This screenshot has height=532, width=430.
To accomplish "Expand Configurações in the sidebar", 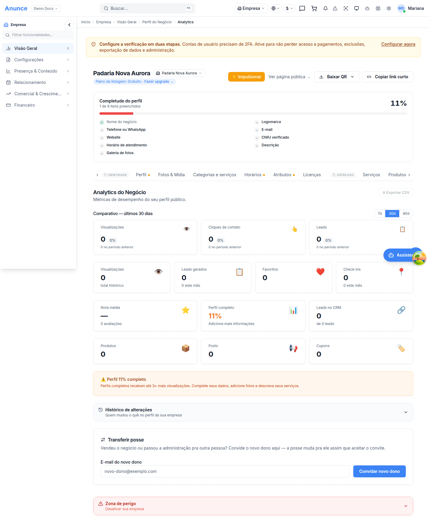I will [x=38, y=60].
